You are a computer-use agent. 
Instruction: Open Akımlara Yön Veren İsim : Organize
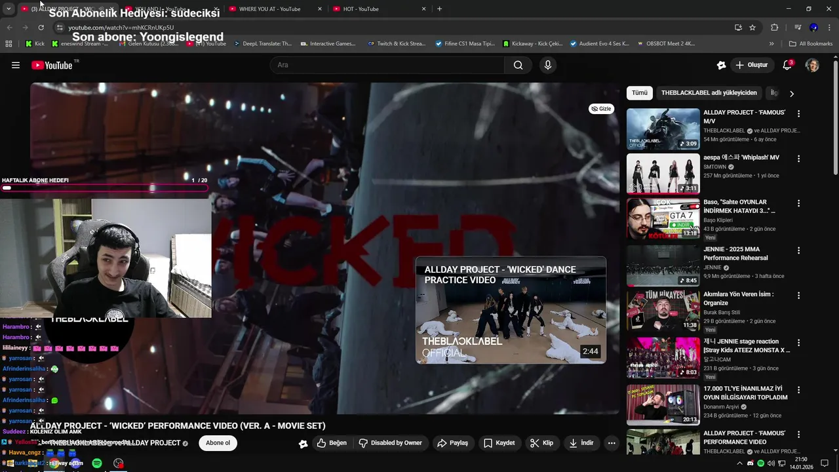pos(738,298)
